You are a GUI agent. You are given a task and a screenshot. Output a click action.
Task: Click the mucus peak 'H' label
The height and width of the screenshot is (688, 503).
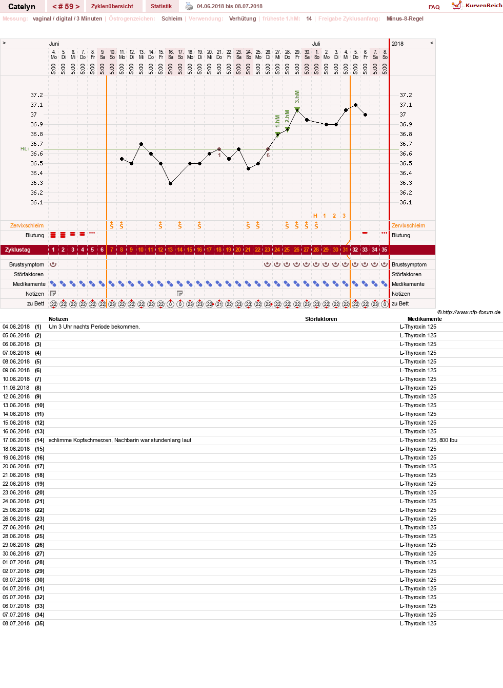coord(315,216)
